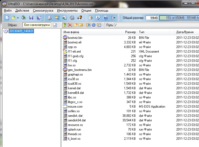
Task: Click the red X delete icon
Action: [70, 25]
